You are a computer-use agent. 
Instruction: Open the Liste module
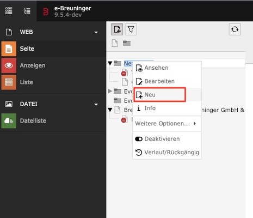point(53,82)
